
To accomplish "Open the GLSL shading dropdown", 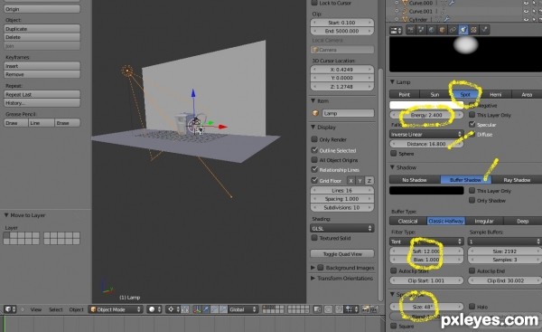I will click(x=341, y=228).
